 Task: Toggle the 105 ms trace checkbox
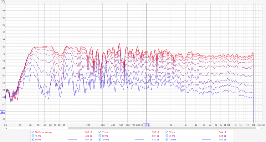pos(100,140)
